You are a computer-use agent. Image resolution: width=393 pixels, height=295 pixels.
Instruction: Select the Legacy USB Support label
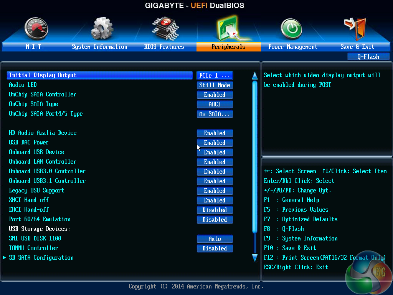tap(36, 191)
